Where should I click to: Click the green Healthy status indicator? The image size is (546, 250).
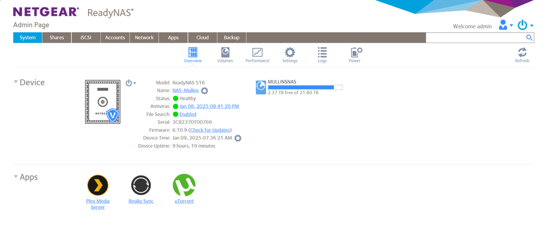click(175, 98)
